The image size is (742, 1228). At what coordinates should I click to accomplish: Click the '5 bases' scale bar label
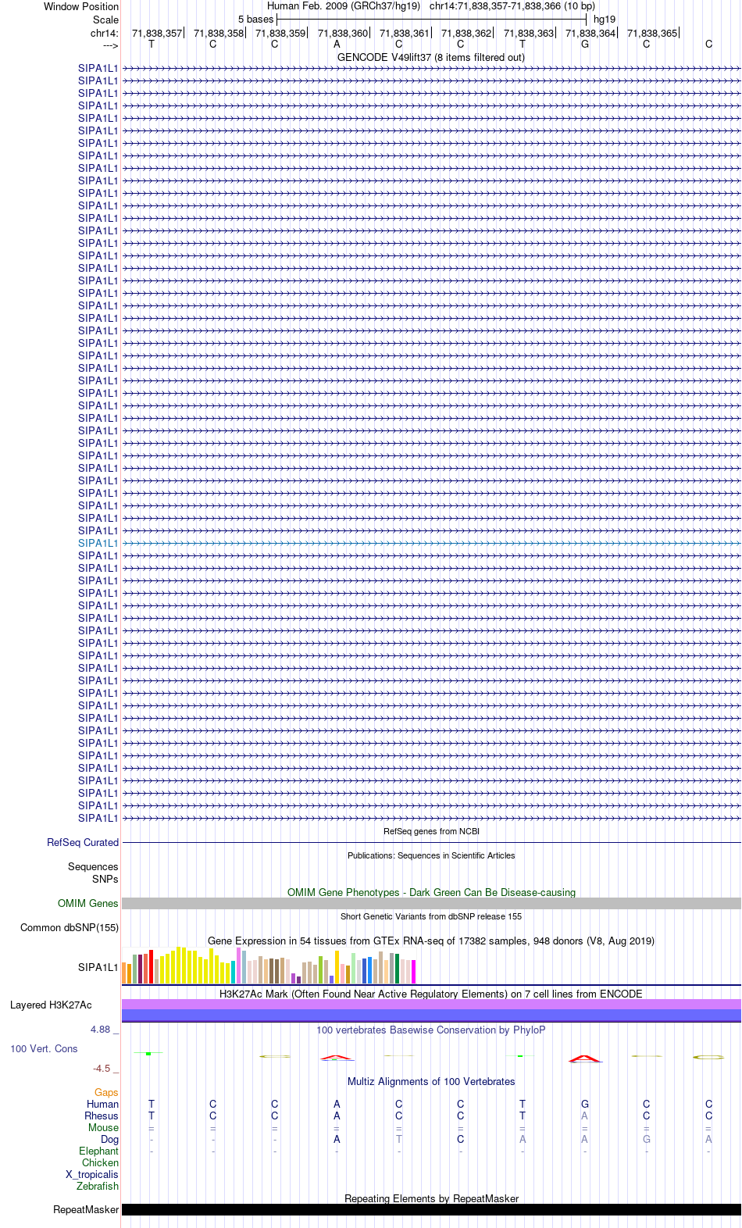(256, 20)
